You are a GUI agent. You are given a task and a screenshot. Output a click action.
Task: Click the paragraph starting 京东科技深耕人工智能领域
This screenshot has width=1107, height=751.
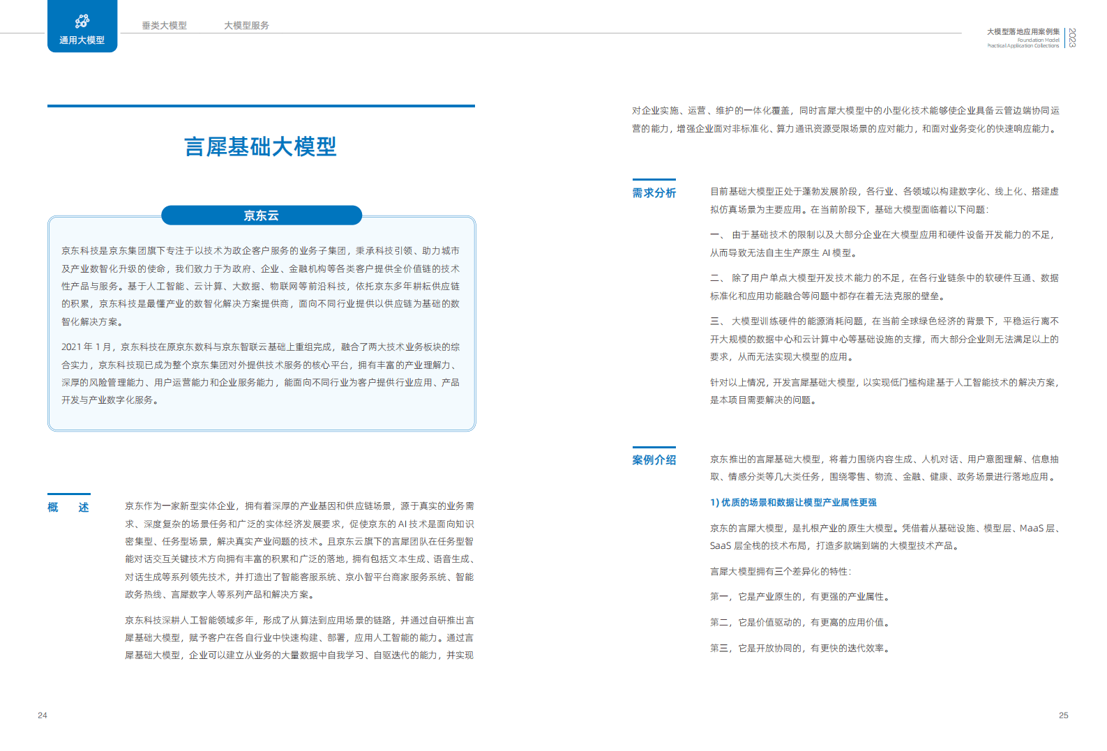[299, 638]
